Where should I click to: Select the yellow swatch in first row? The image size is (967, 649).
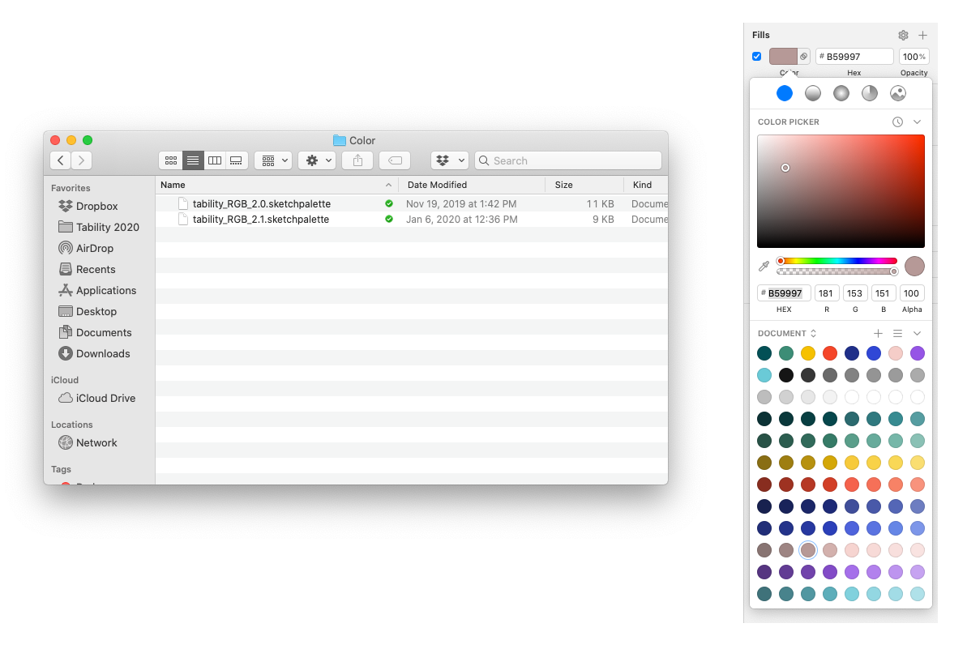click(x=808, y=353)
